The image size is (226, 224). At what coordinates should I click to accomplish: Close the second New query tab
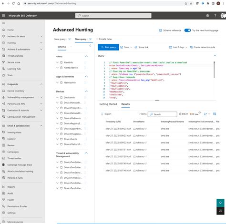coord(90,39)
